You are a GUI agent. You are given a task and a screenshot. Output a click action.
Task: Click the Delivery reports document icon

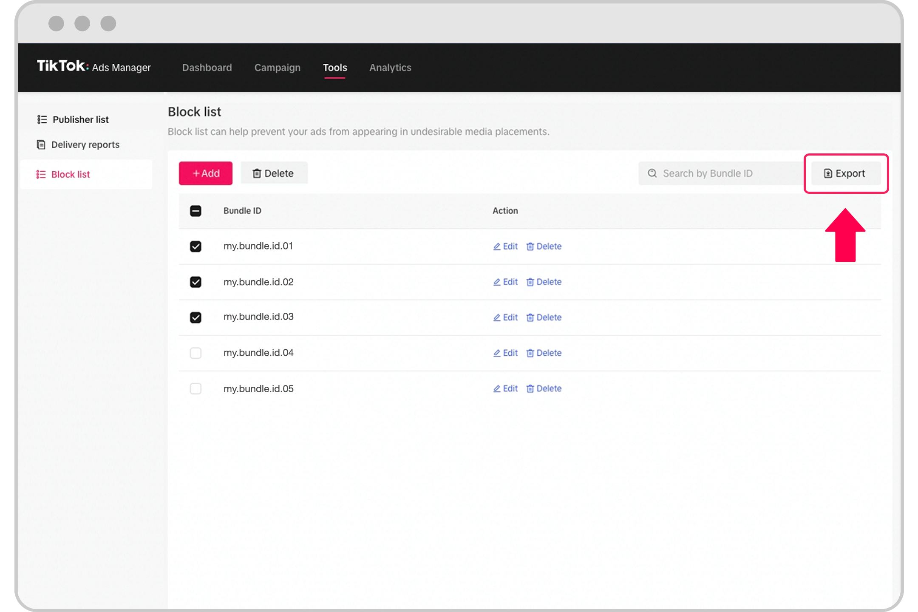pyautogui.click(x=41, y=144)
